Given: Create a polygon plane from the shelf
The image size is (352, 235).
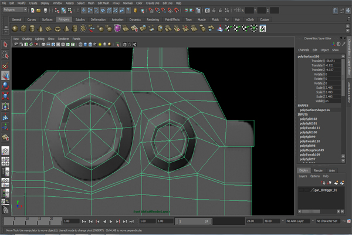Looking at the screenshot, I should (49, 28).
